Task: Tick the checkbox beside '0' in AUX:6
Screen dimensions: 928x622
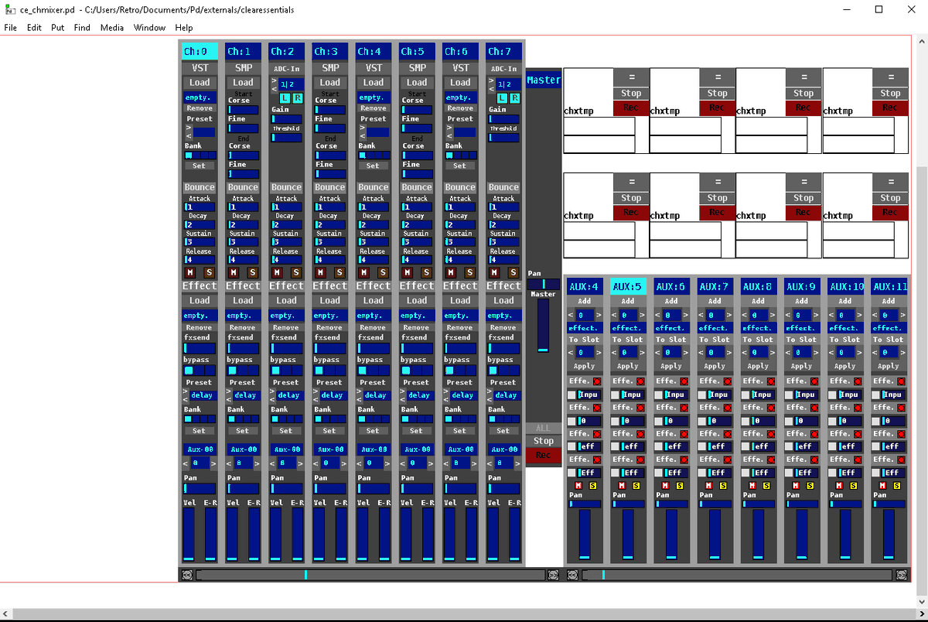Action: click(x=659, y=421)
